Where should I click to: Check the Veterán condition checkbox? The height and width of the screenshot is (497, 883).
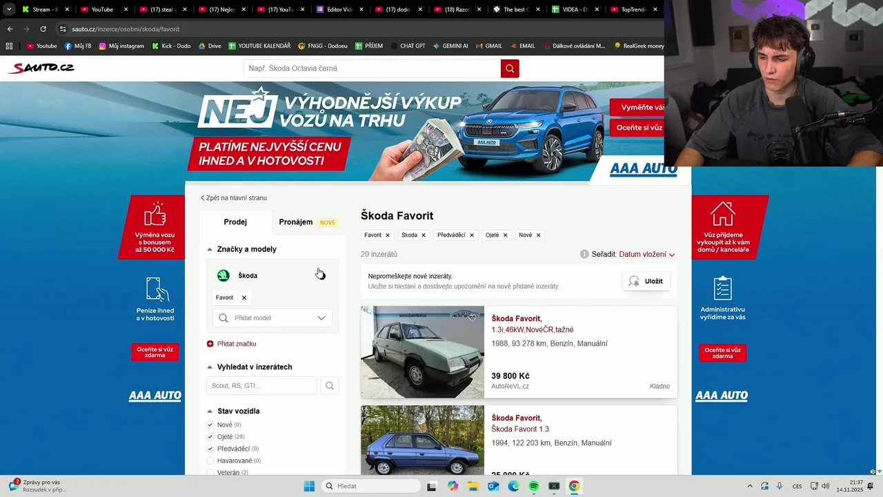pyautogui.click(x=210, y=473)
